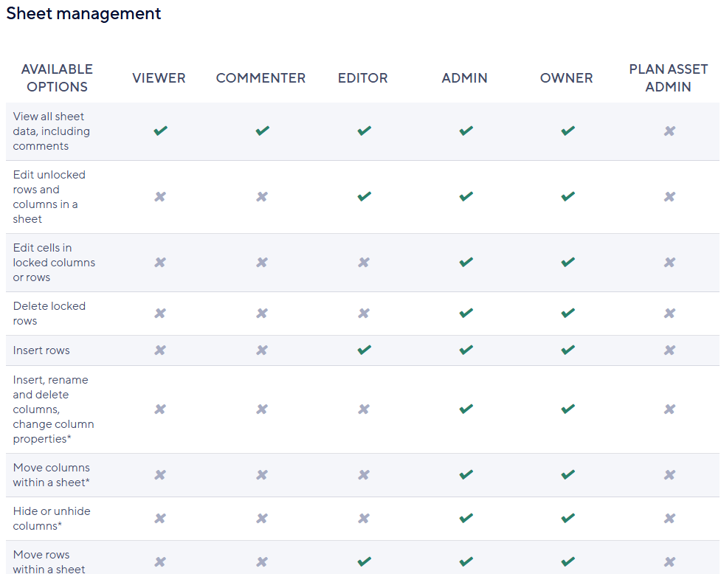
Task: Click Commenter checkmark for View all sheet data
Action: click(x=263, y=131)
